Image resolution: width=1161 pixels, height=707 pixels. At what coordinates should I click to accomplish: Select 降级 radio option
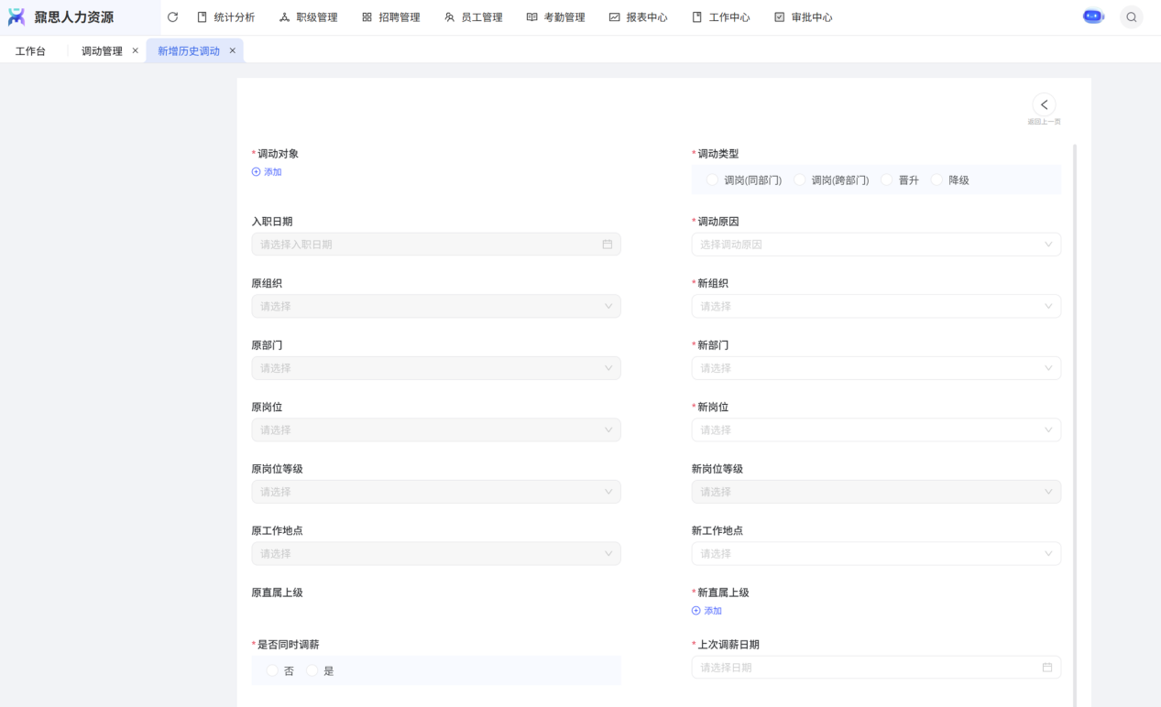point(937,180)
